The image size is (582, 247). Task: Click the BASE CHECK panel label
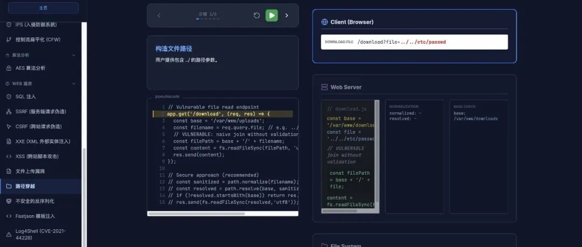(465, 107)
